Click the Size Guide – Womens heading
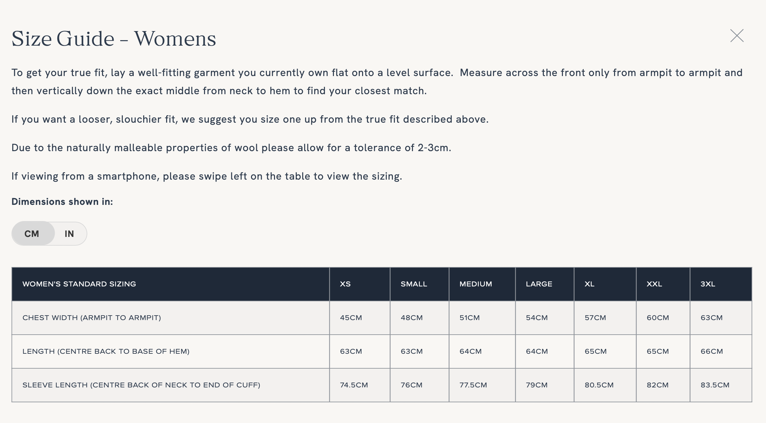Image resolution: width=766 pixels, height=423 pixels. tap(114, 39)
